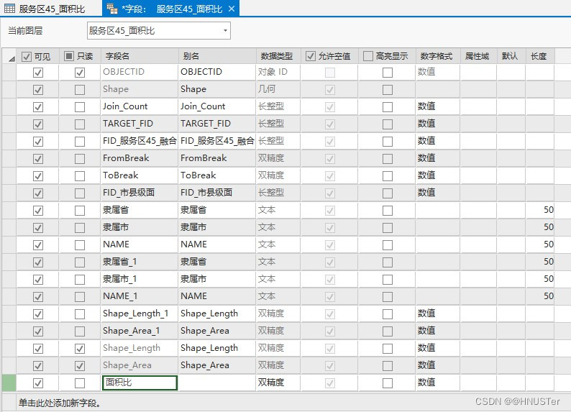The width and height of the screenshot is (571, 412).
Task: Click data type 文本 for 隶属市 row
Action: pyautogui.click(x=278, y=227)
